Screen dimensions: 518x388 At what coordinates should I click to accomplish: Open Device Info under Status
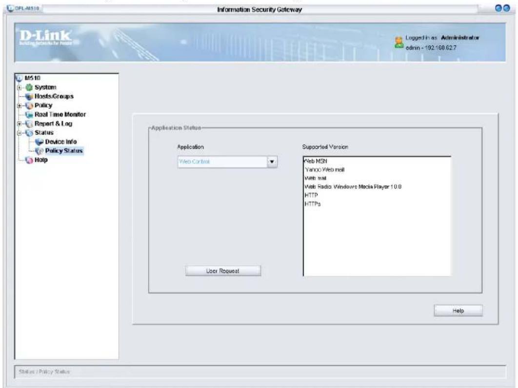pyautogui.click(x=61, y=142)
